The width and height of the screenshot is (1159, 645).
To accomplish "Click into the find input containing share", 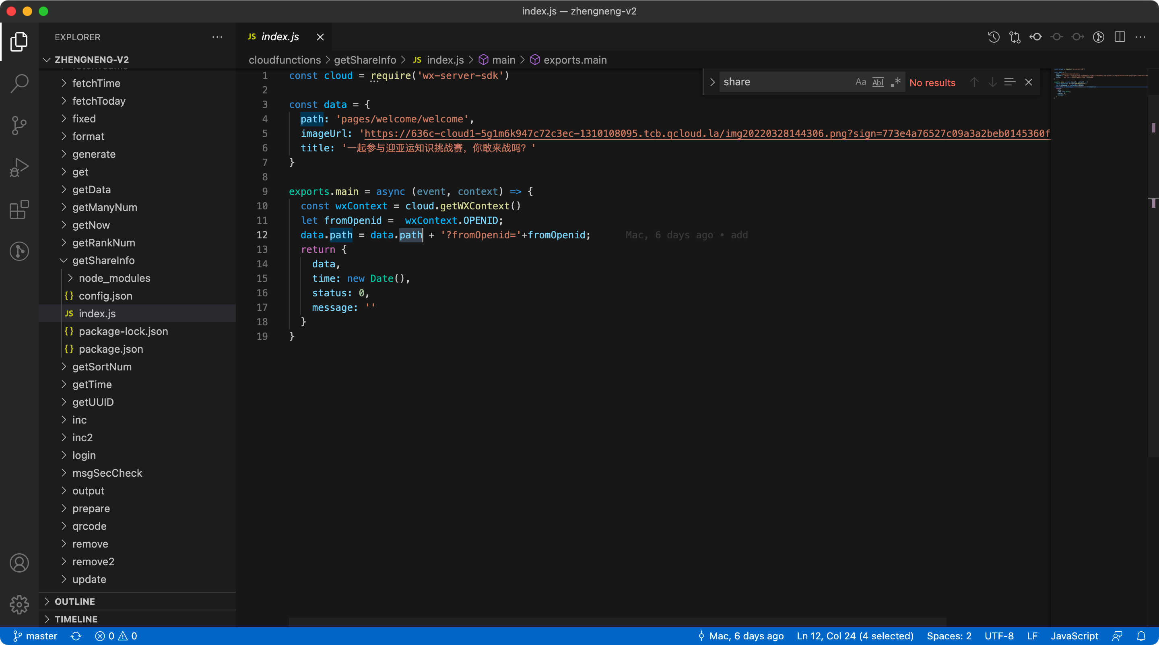I will 783,82.
